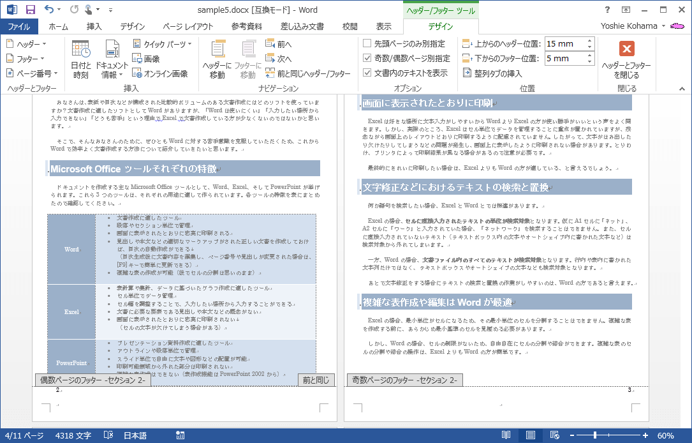Screen dimensions: 692x443
Task: Click Word cell in the table
Action: coord(71,249)
